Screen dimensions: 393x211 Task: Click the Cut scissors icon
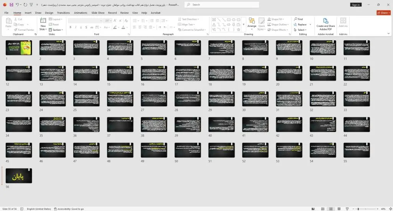point(15,19)
